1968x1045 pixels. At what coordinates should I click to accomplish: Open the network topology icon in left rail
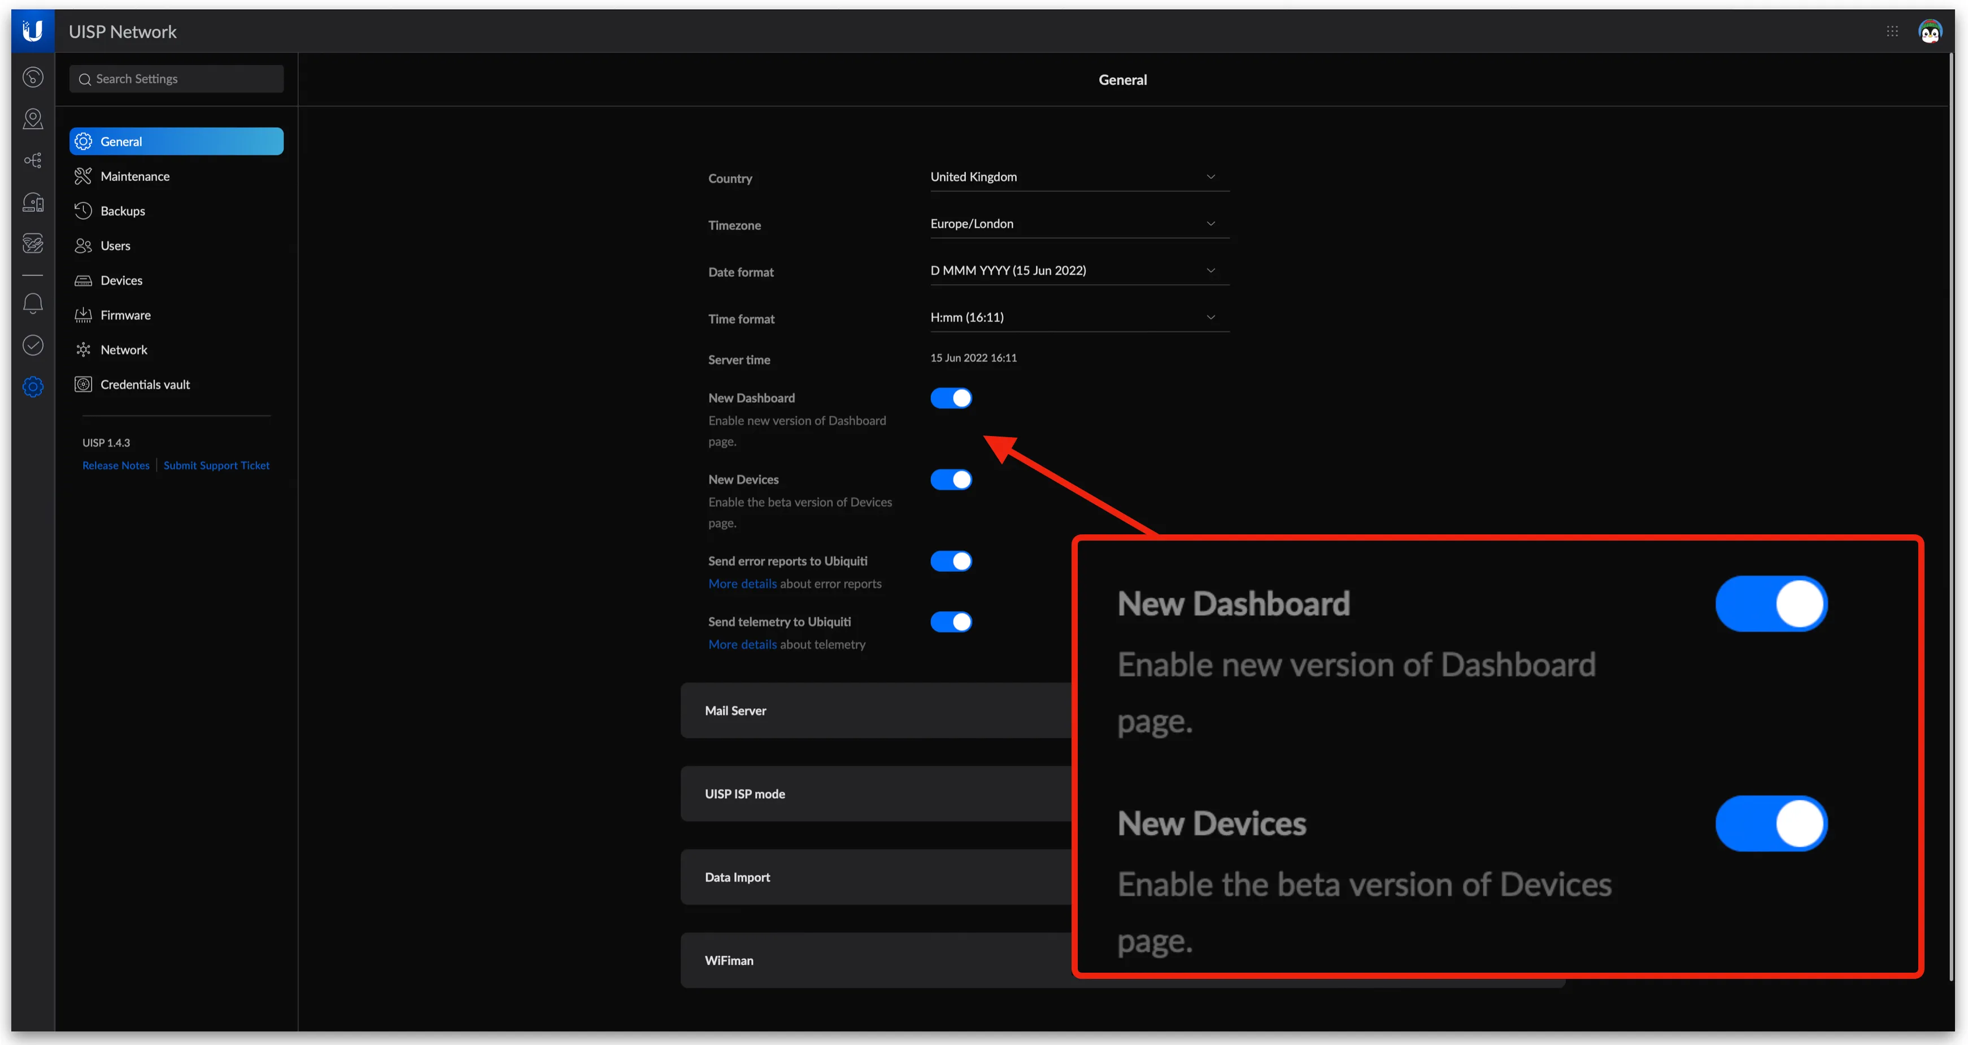(x=33, y=160)
